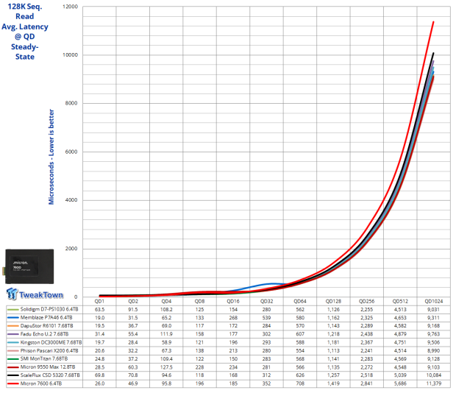Click the Micron 7600 SSD product image

29,266
